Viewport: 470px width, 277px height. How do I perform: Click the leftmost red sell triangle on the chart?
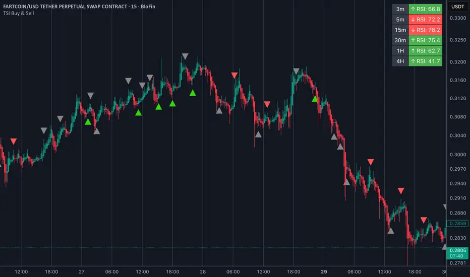point(14,142)
